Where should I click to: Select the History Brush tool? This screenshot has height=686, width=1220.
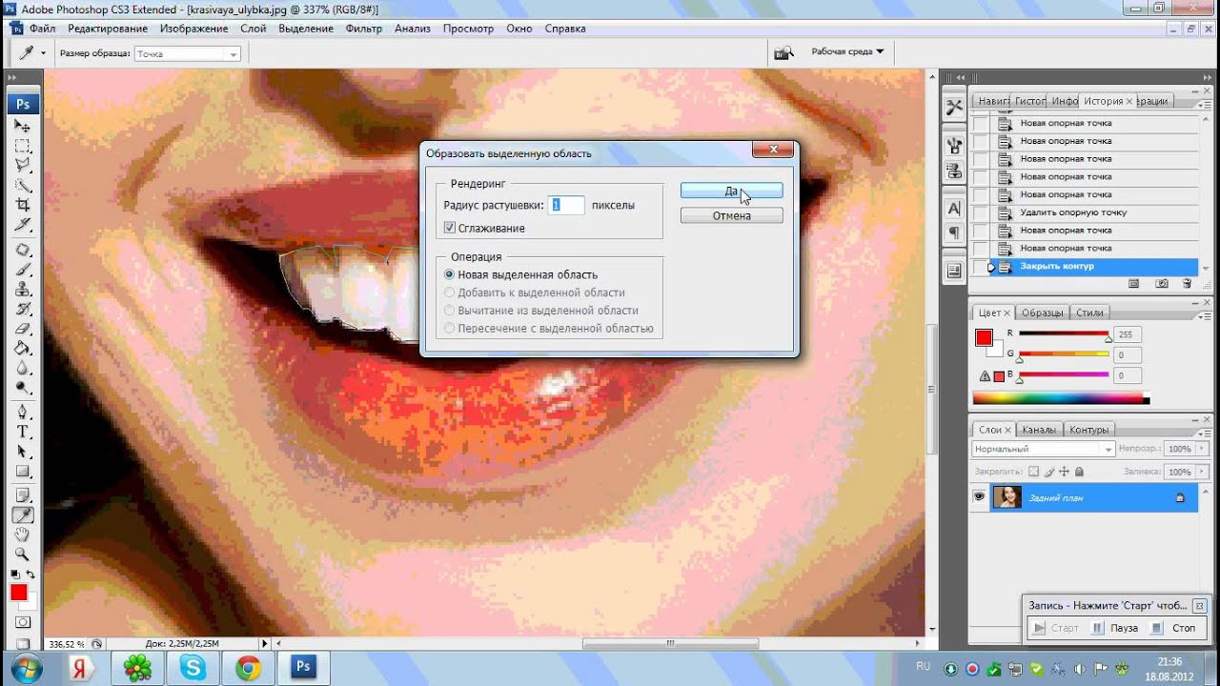click(x=23, y=310)
